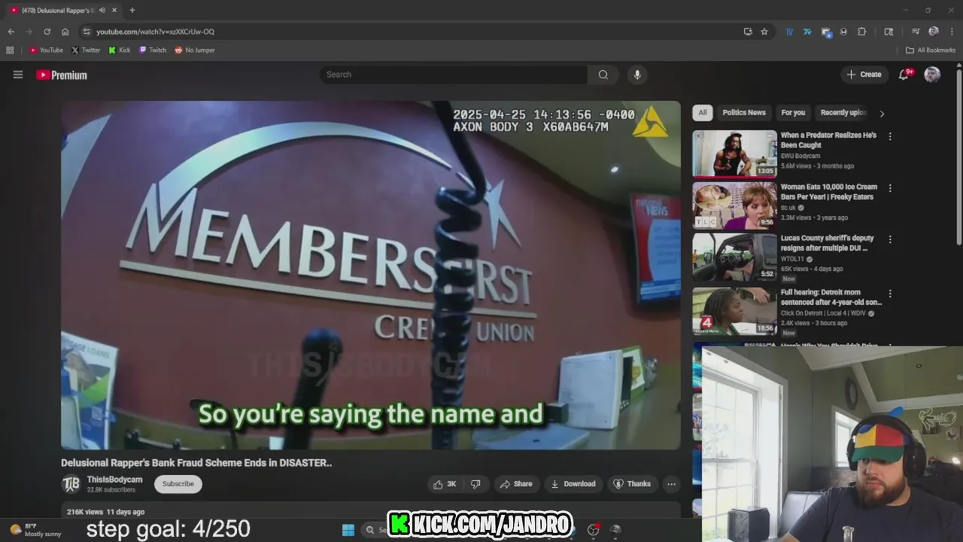Click the YouTube search input field
963x542 pixels.
pos(454,75)
